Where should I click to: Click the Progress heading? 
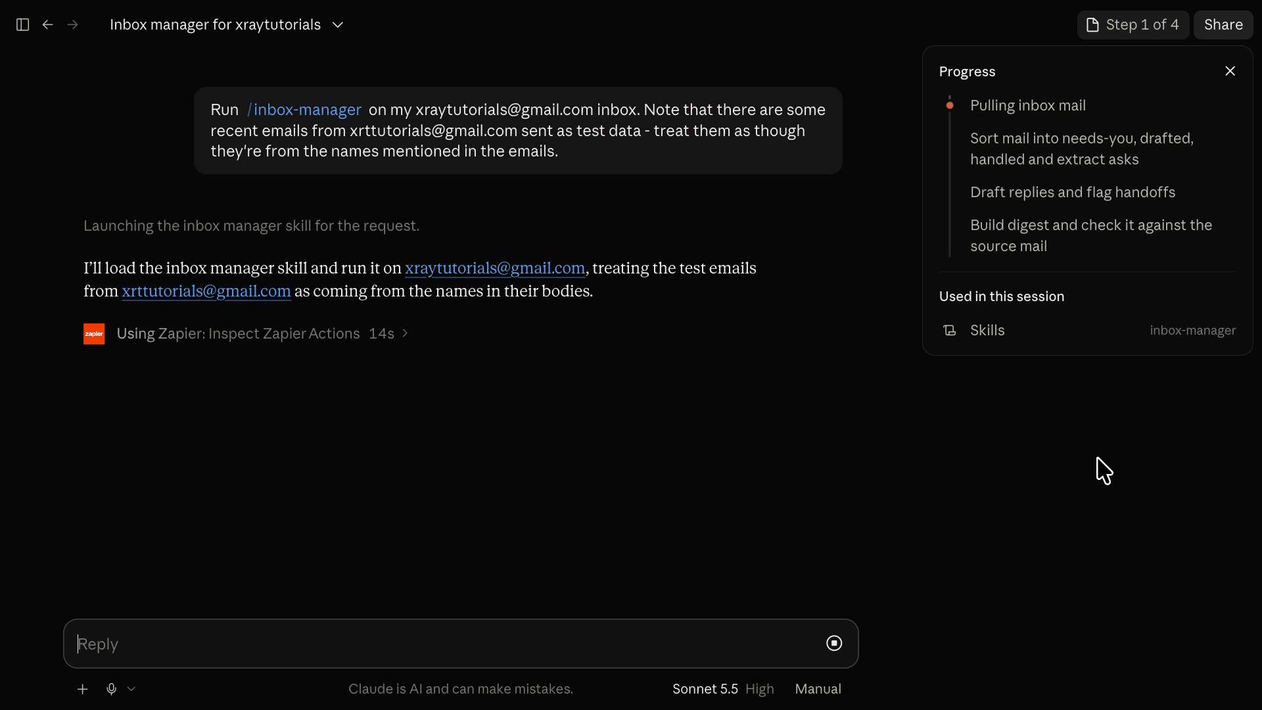(967, 72)
